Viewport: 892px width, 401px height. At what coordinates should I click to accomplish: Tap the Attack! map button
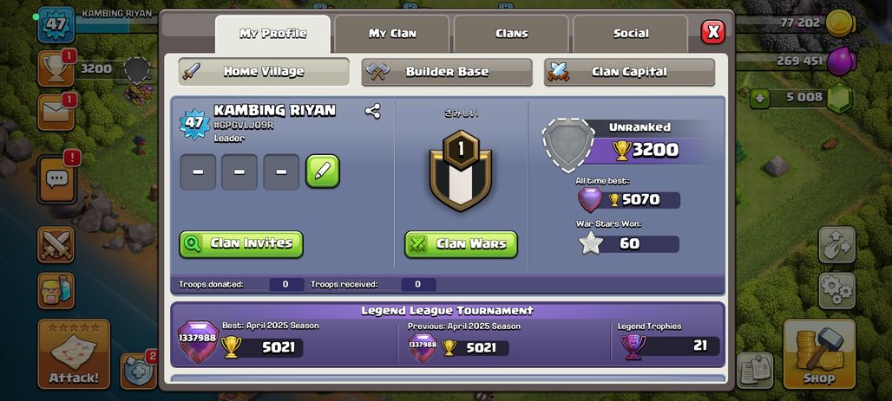tap(74, 353)
